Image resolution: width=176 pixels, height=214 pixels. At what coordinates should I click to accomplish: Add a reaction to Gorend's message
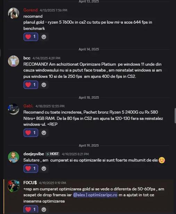click(44, 37)
